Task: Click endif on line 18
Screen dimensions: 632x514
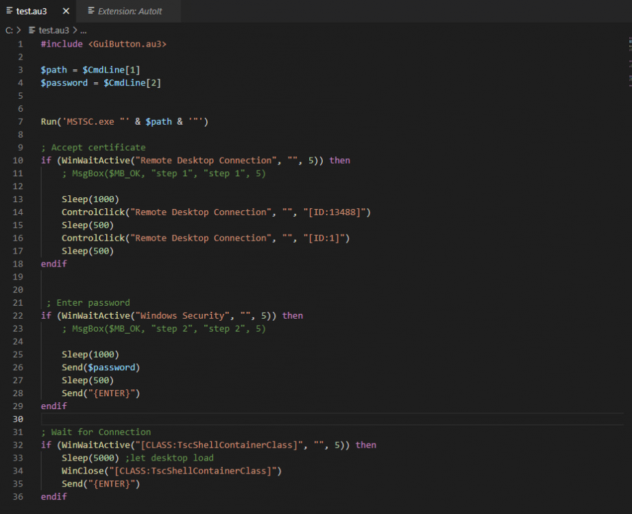Action: pyautogui.click(x=53, y=264)
